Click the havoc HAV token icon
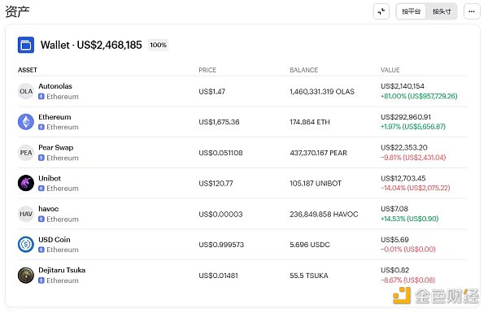Viewport: 488px width, 313px height. coord(26,214)
